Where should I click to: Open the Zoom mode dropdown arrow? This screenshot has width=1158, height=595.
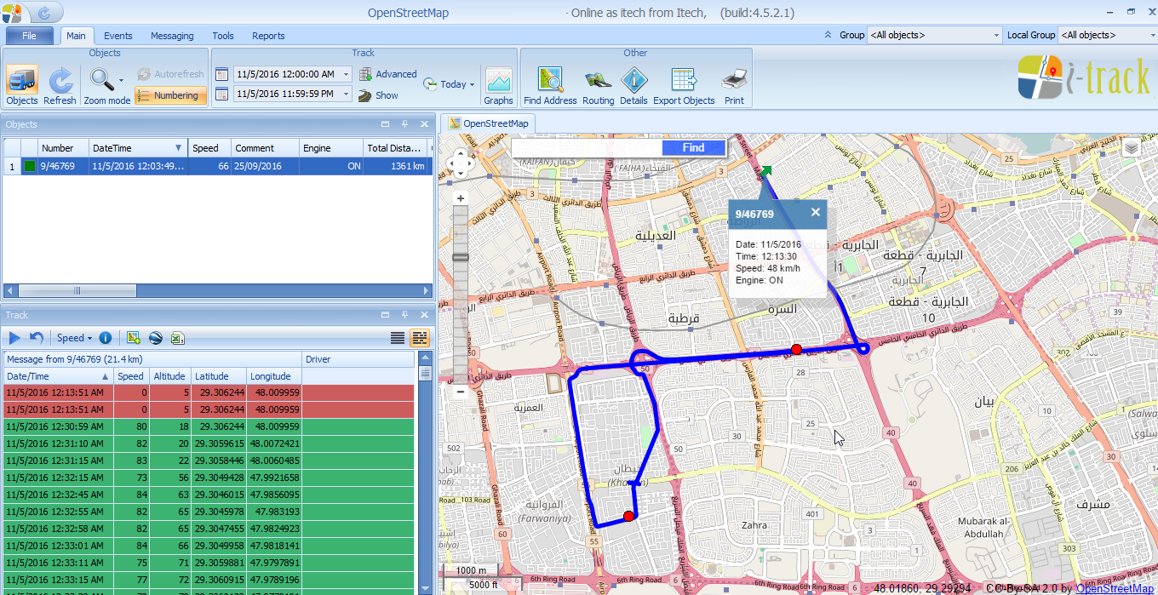(122, 80)
